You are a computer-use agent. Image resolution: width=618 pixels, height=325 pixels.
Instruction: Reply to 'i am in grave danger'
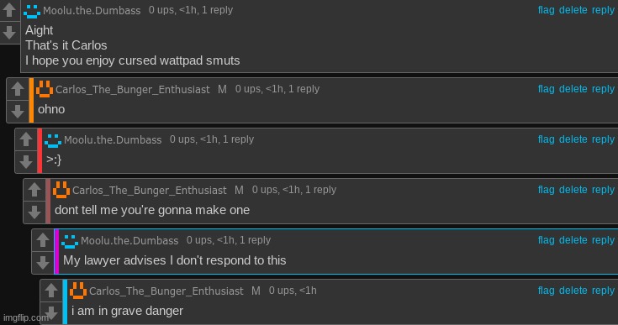coord(603,291)
